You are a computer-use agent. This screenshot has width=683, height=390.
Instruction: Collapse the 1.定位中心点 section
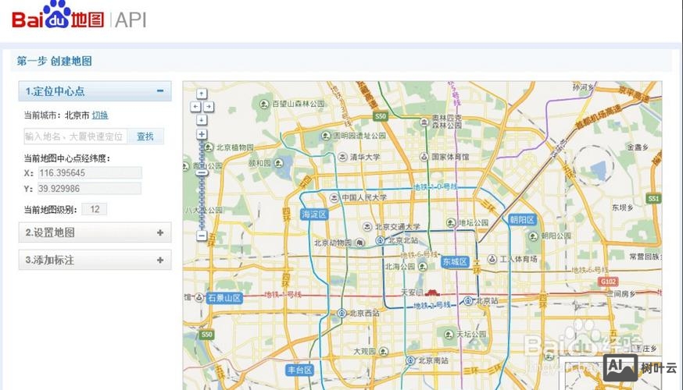[x=160, y=90]
